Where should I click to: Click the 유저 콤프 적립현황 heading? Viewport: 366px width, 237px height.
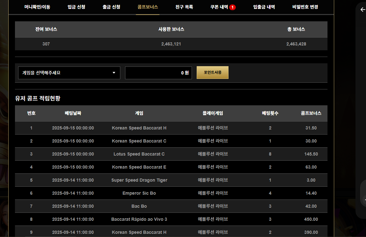click(x=38, y=98)
